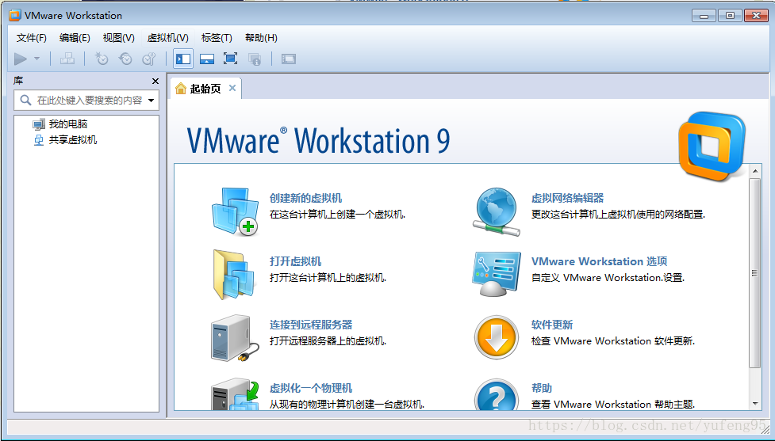Click the connect to remote server icon
775x441 pixels.
pos(236,338)
